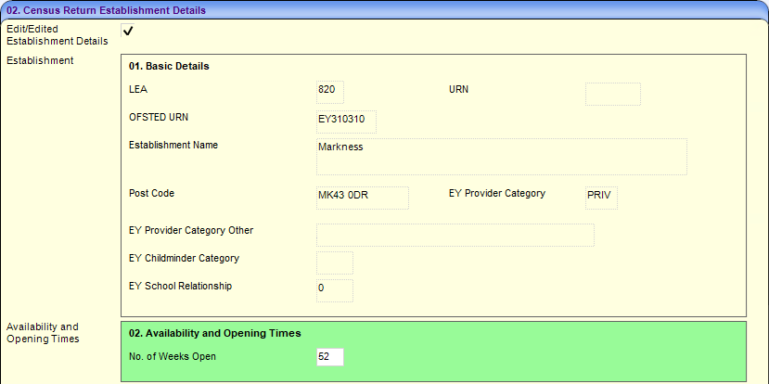The image size is (769, 384).
Task: Click the Post Code field MK43 0DR
Action: (x=362, y=198)
